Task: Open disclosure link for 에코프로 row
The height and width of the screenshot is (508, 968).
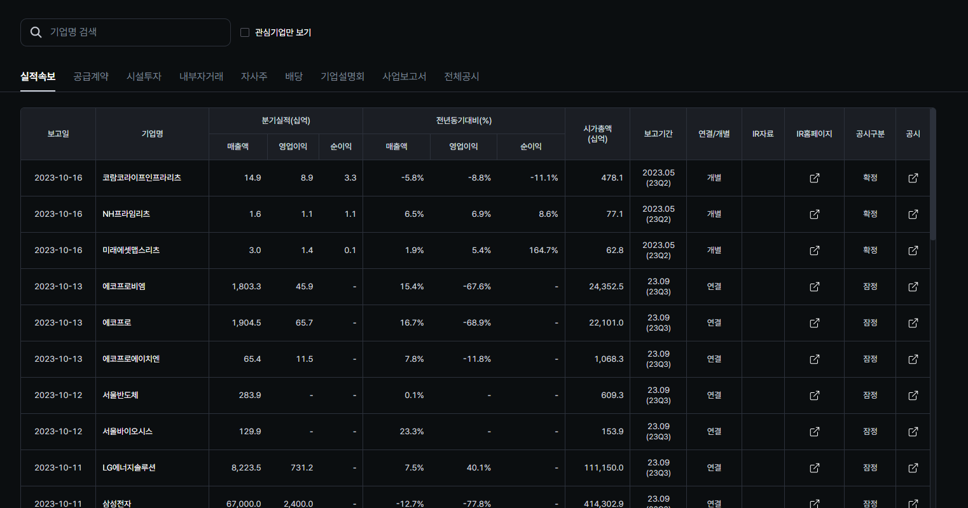Action: pyautogui.click(x=913, y=323)
